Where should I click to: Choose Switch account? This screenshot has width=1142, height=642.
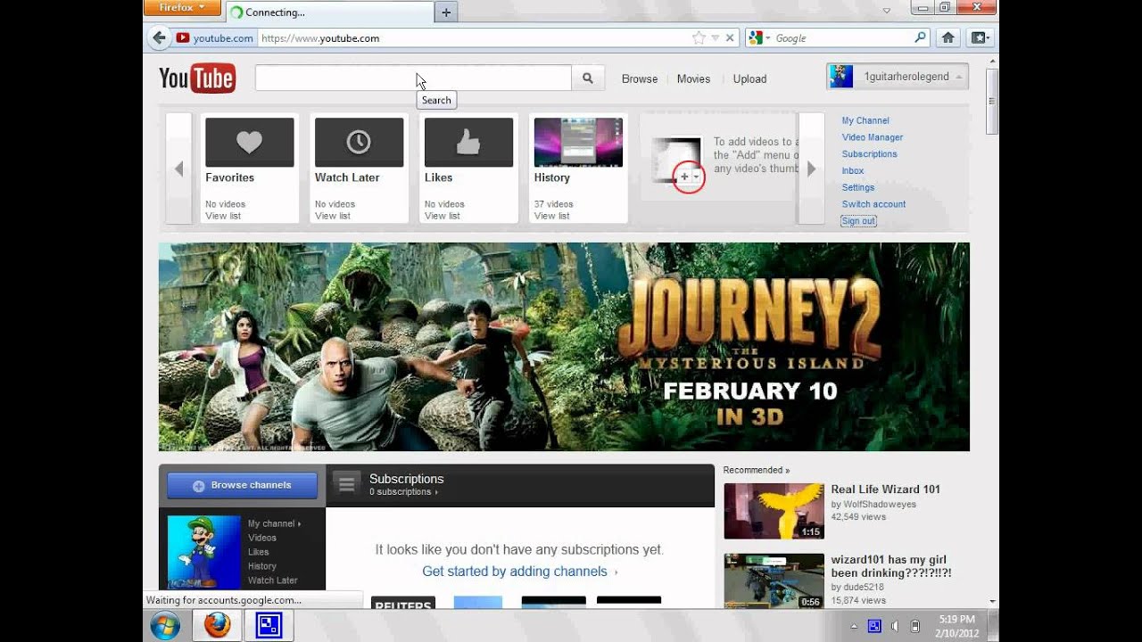click(873, 204)
